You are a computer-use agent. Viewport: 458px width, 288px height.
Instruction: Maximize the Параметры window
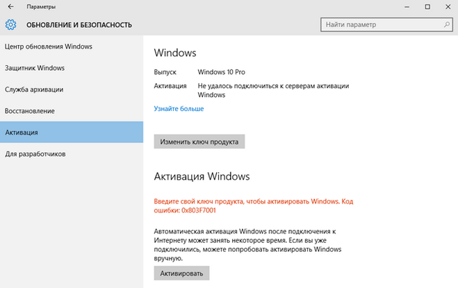point(427,7)
